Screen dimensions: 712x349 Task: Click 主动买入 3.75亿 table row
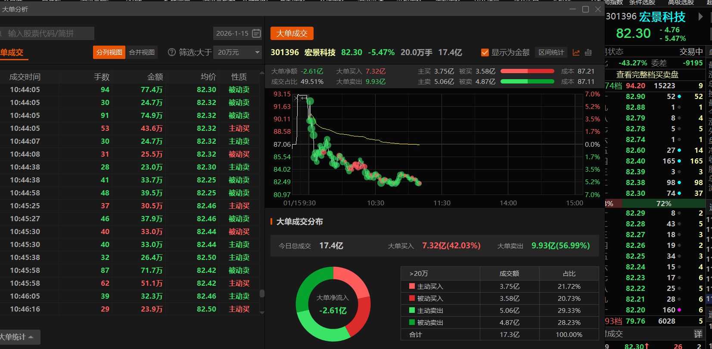click(500, 286)
